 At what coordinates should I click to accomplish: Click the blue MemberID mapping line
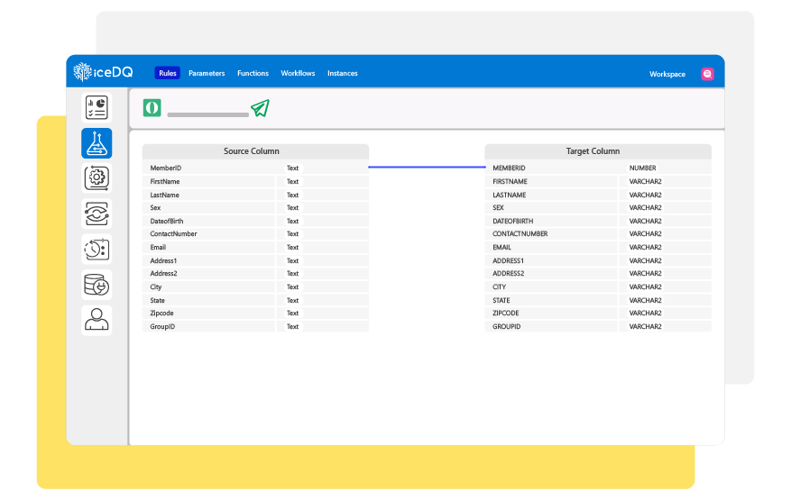click(x=427, y=167)
